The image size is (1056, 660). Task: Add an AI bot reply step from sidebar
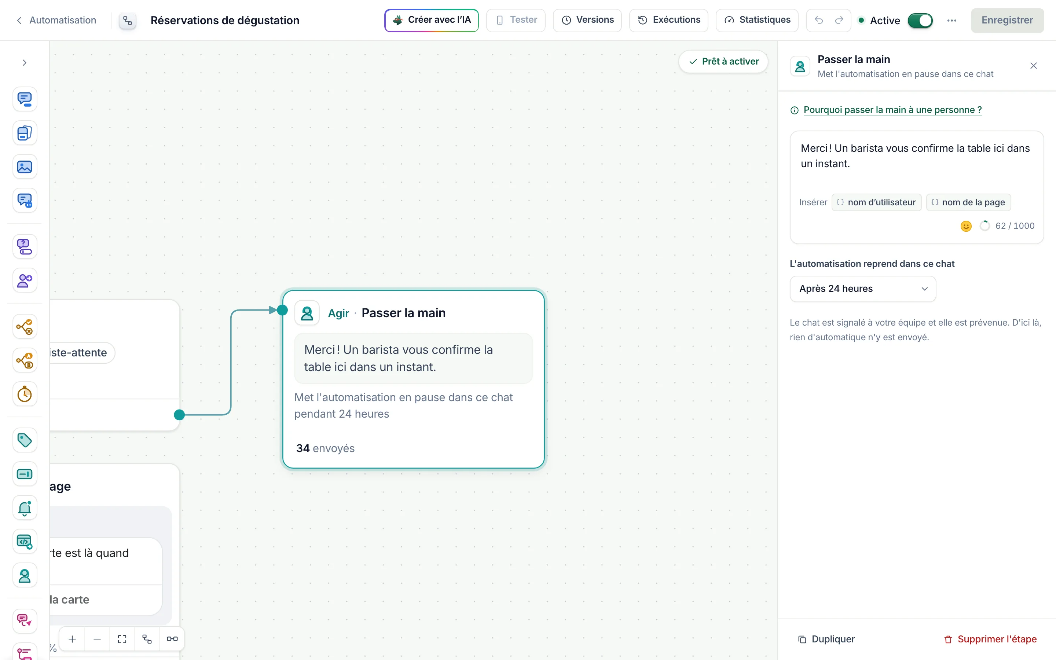click(x=25, y=200)
